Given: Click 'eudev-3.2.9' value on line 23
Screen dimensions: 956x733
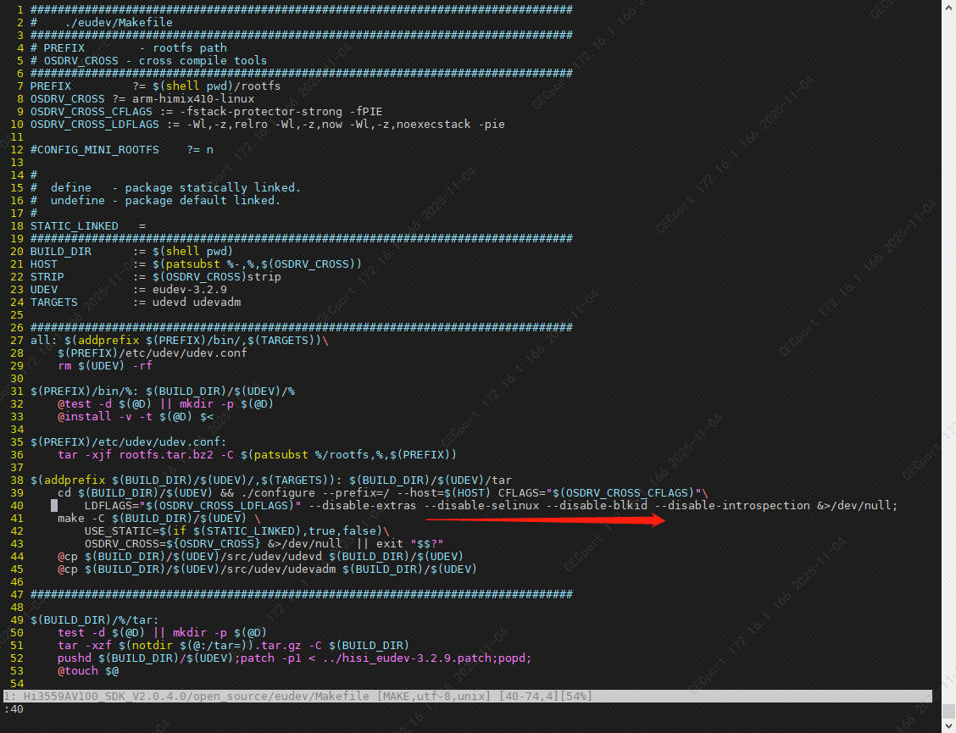Looking at the screenshot, I should (x=190, y=290).
